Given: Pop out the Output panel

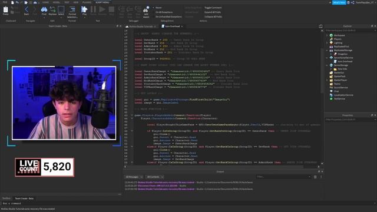Looking at the screenshot, I should click(319, 171).
